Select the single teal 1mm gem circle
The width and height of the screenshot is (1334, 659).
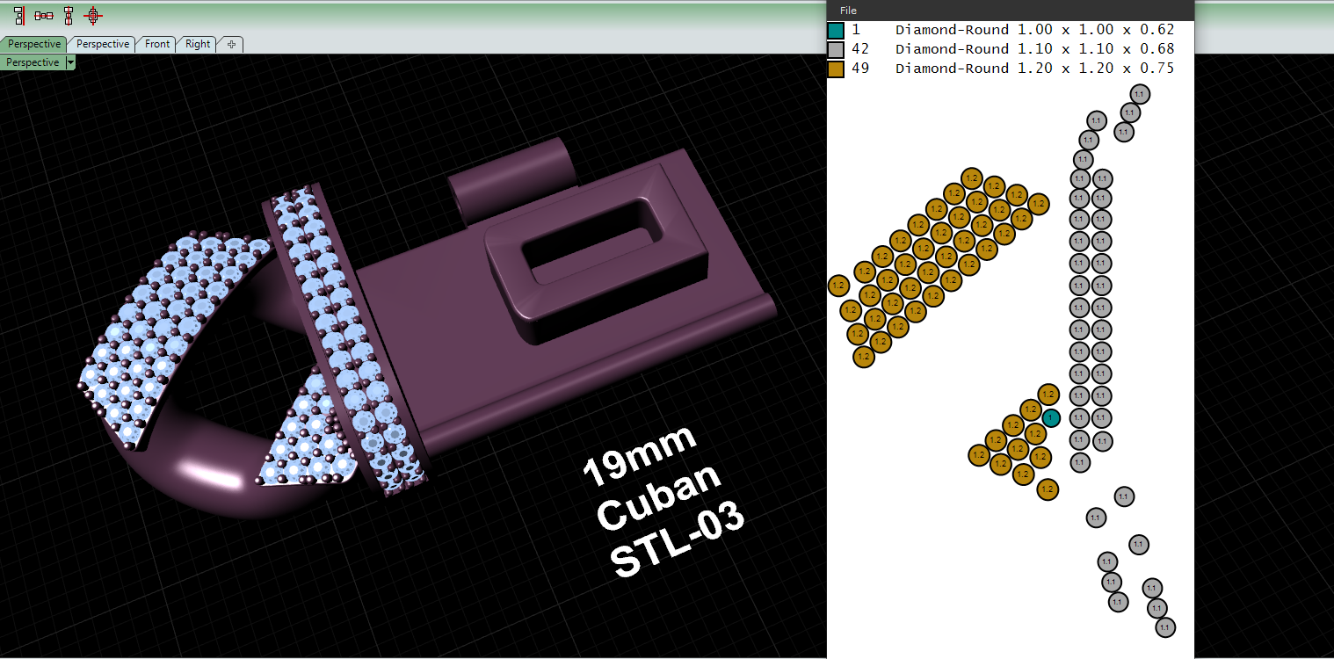(x=1051, y=417)
